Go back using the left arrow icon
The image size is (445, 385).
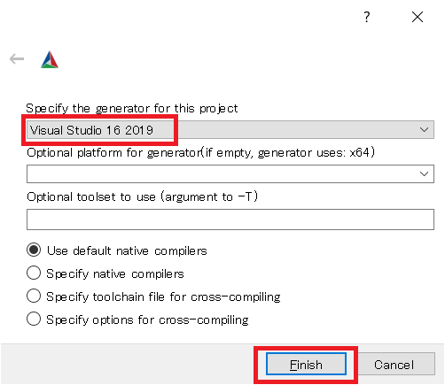(17, 59)
